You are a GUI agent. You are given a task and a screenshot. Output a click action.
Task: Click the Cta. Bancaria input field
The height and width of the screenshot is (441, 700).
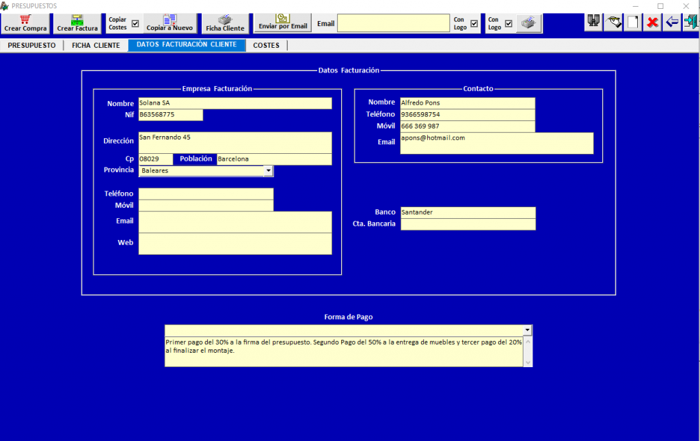(468, 224)
